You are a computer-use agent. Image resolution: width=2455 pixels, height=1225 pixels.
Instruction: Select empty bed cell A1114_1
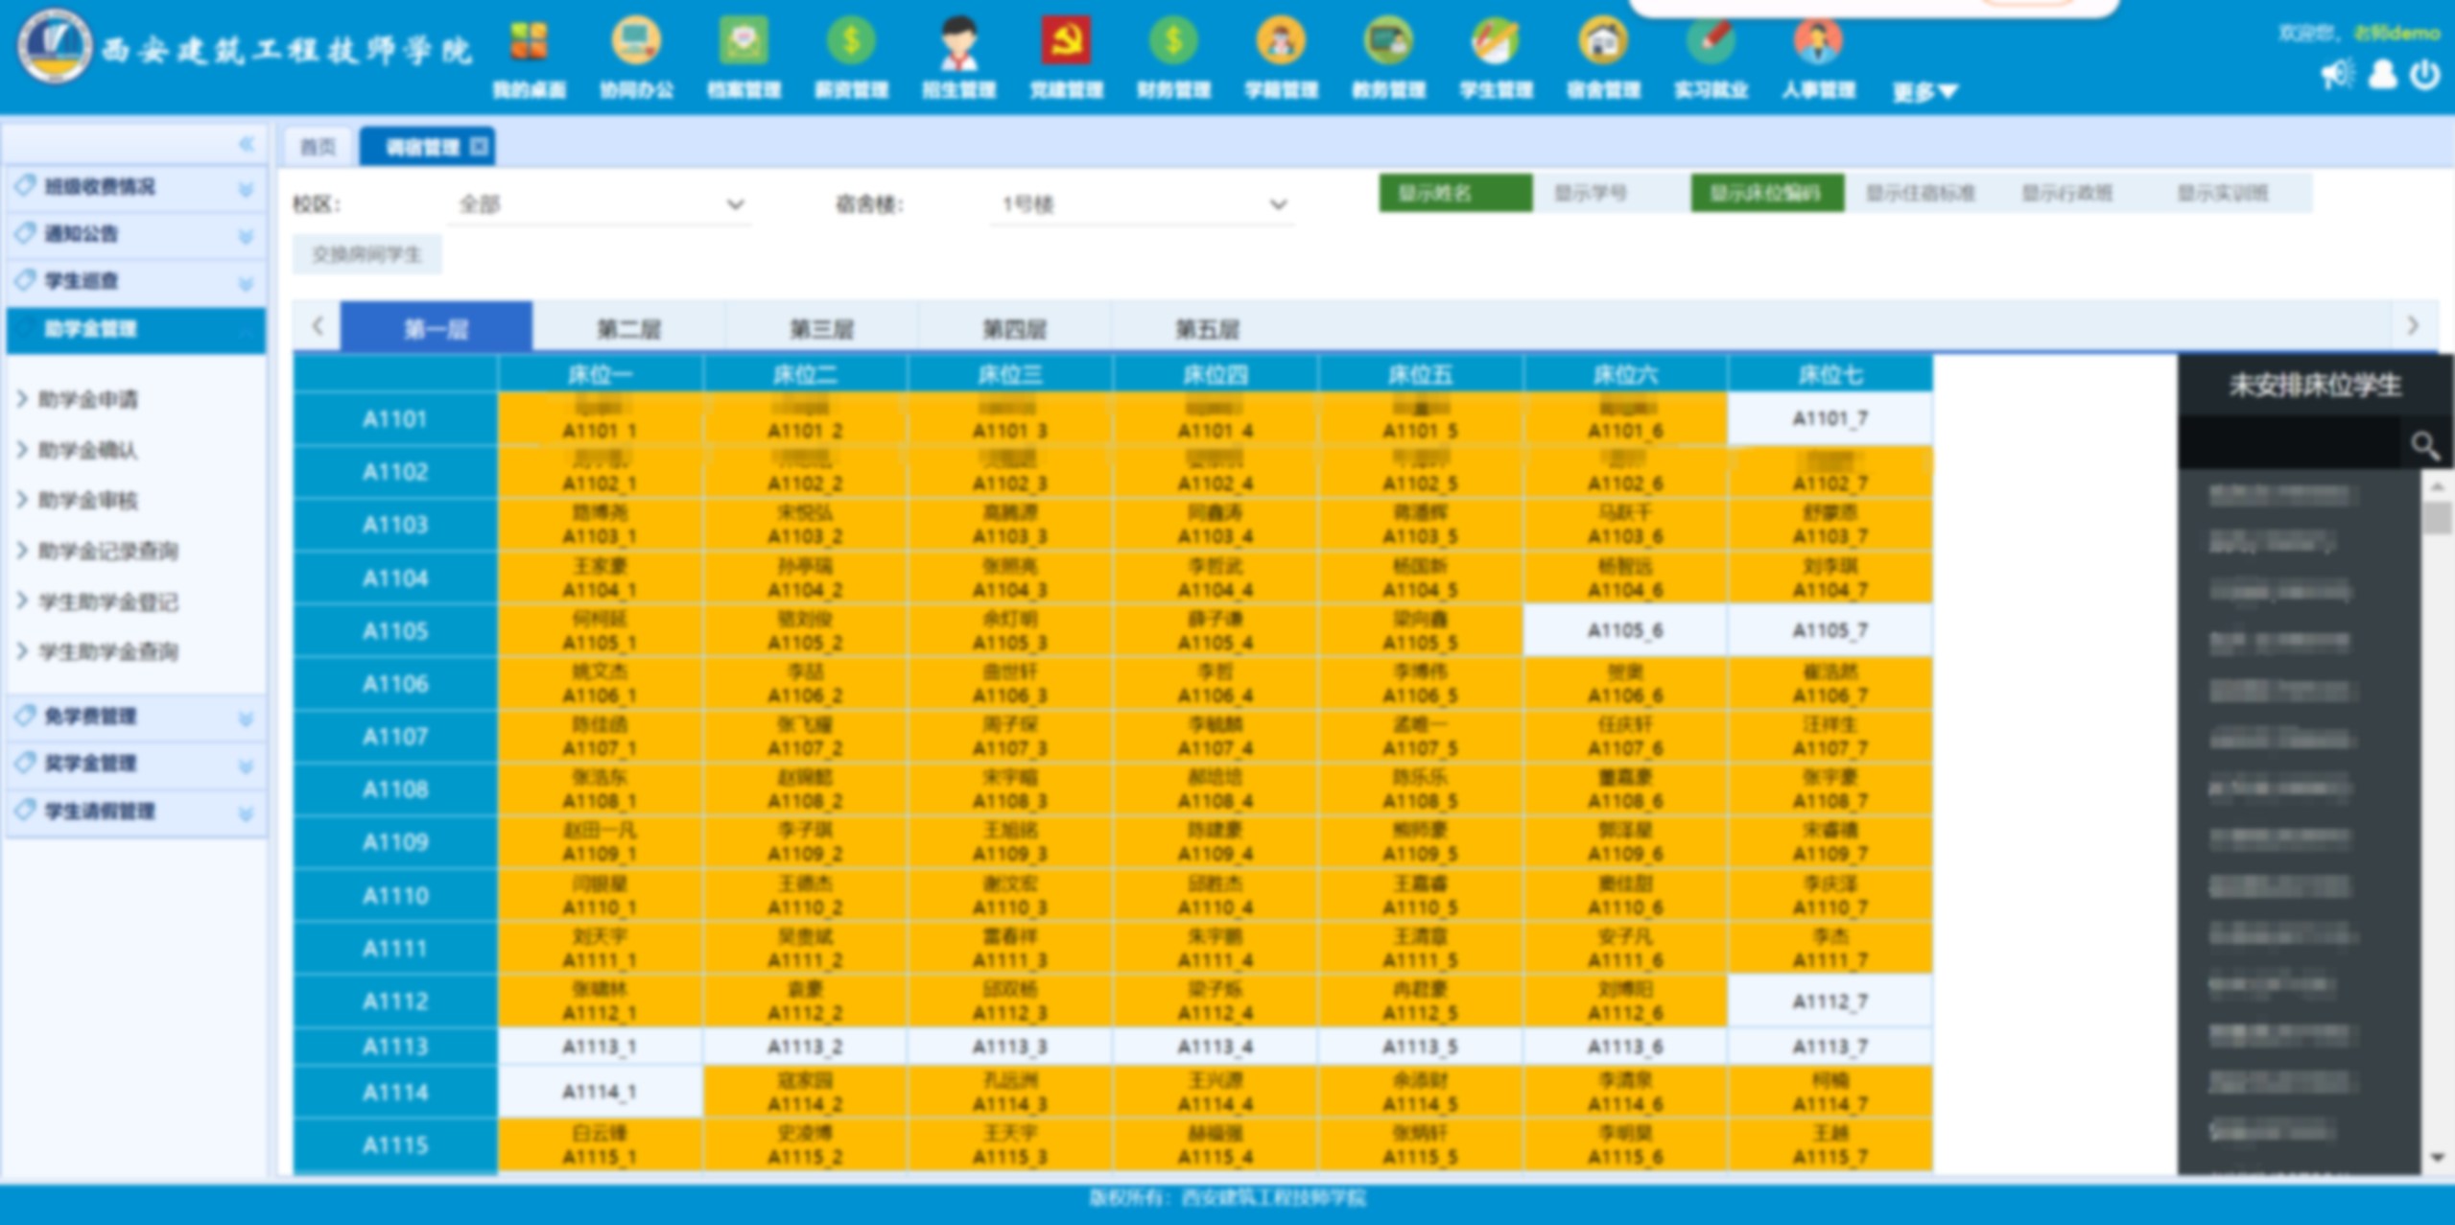point(600,1092)
